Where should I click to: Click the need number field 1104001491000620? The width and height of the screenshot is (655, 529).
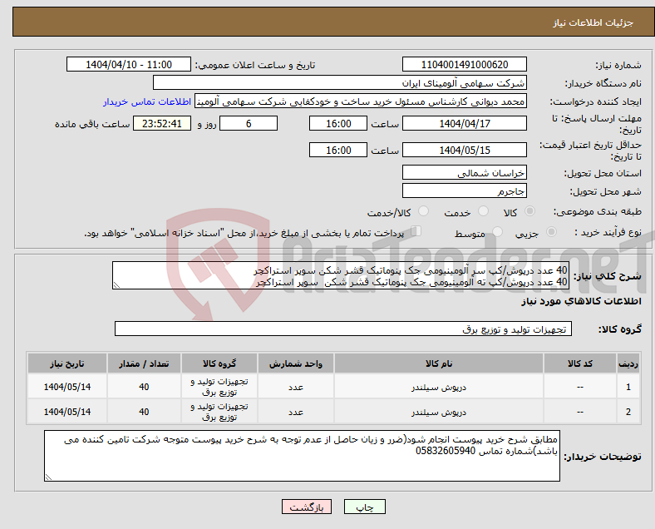464,64
